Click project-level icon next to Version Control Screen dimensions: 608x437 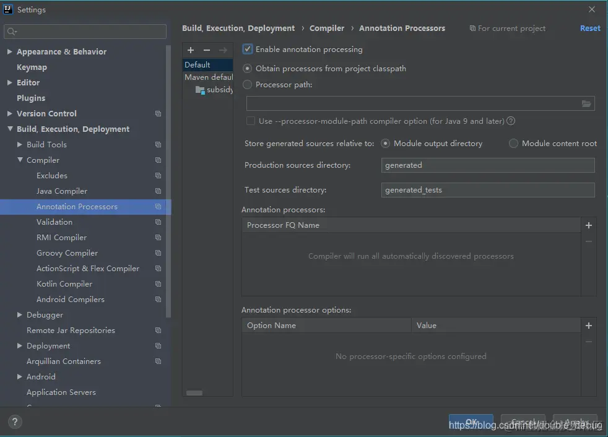pos(159,114)
